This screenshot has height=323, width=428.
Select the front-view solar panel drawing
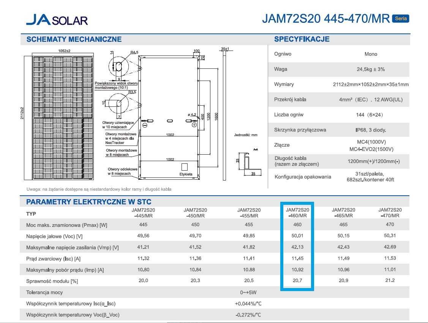pyautogui.click(x=63, y=118)
